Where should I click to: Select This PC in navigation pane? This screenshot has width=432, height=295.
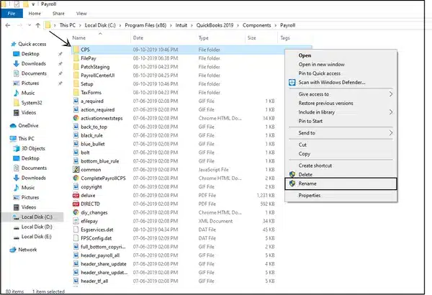(x=26, y=139)
